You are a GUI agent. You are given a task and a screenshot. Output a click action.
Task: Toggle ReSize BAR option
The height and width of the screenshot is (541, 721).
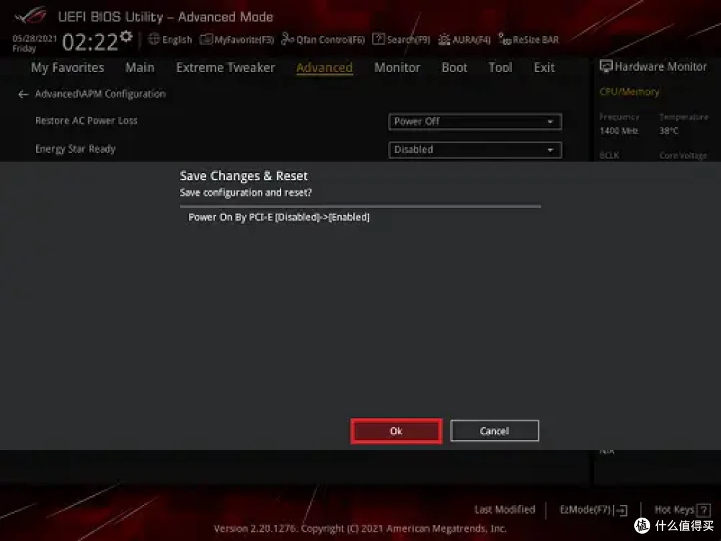coord(529,39)
